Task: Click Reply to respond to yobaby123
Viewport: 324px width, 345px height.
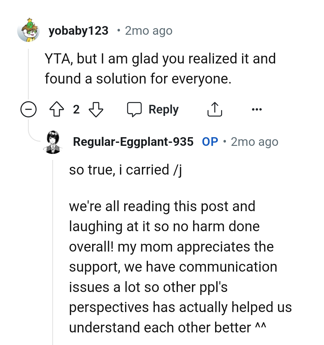Action: [x=163, y=109]
